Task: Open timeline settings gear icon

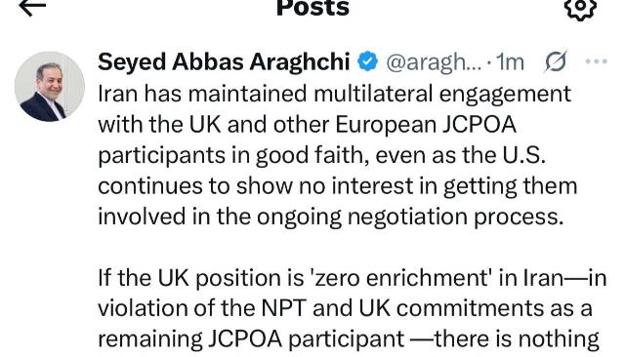Action: click(x=581, y=8)
